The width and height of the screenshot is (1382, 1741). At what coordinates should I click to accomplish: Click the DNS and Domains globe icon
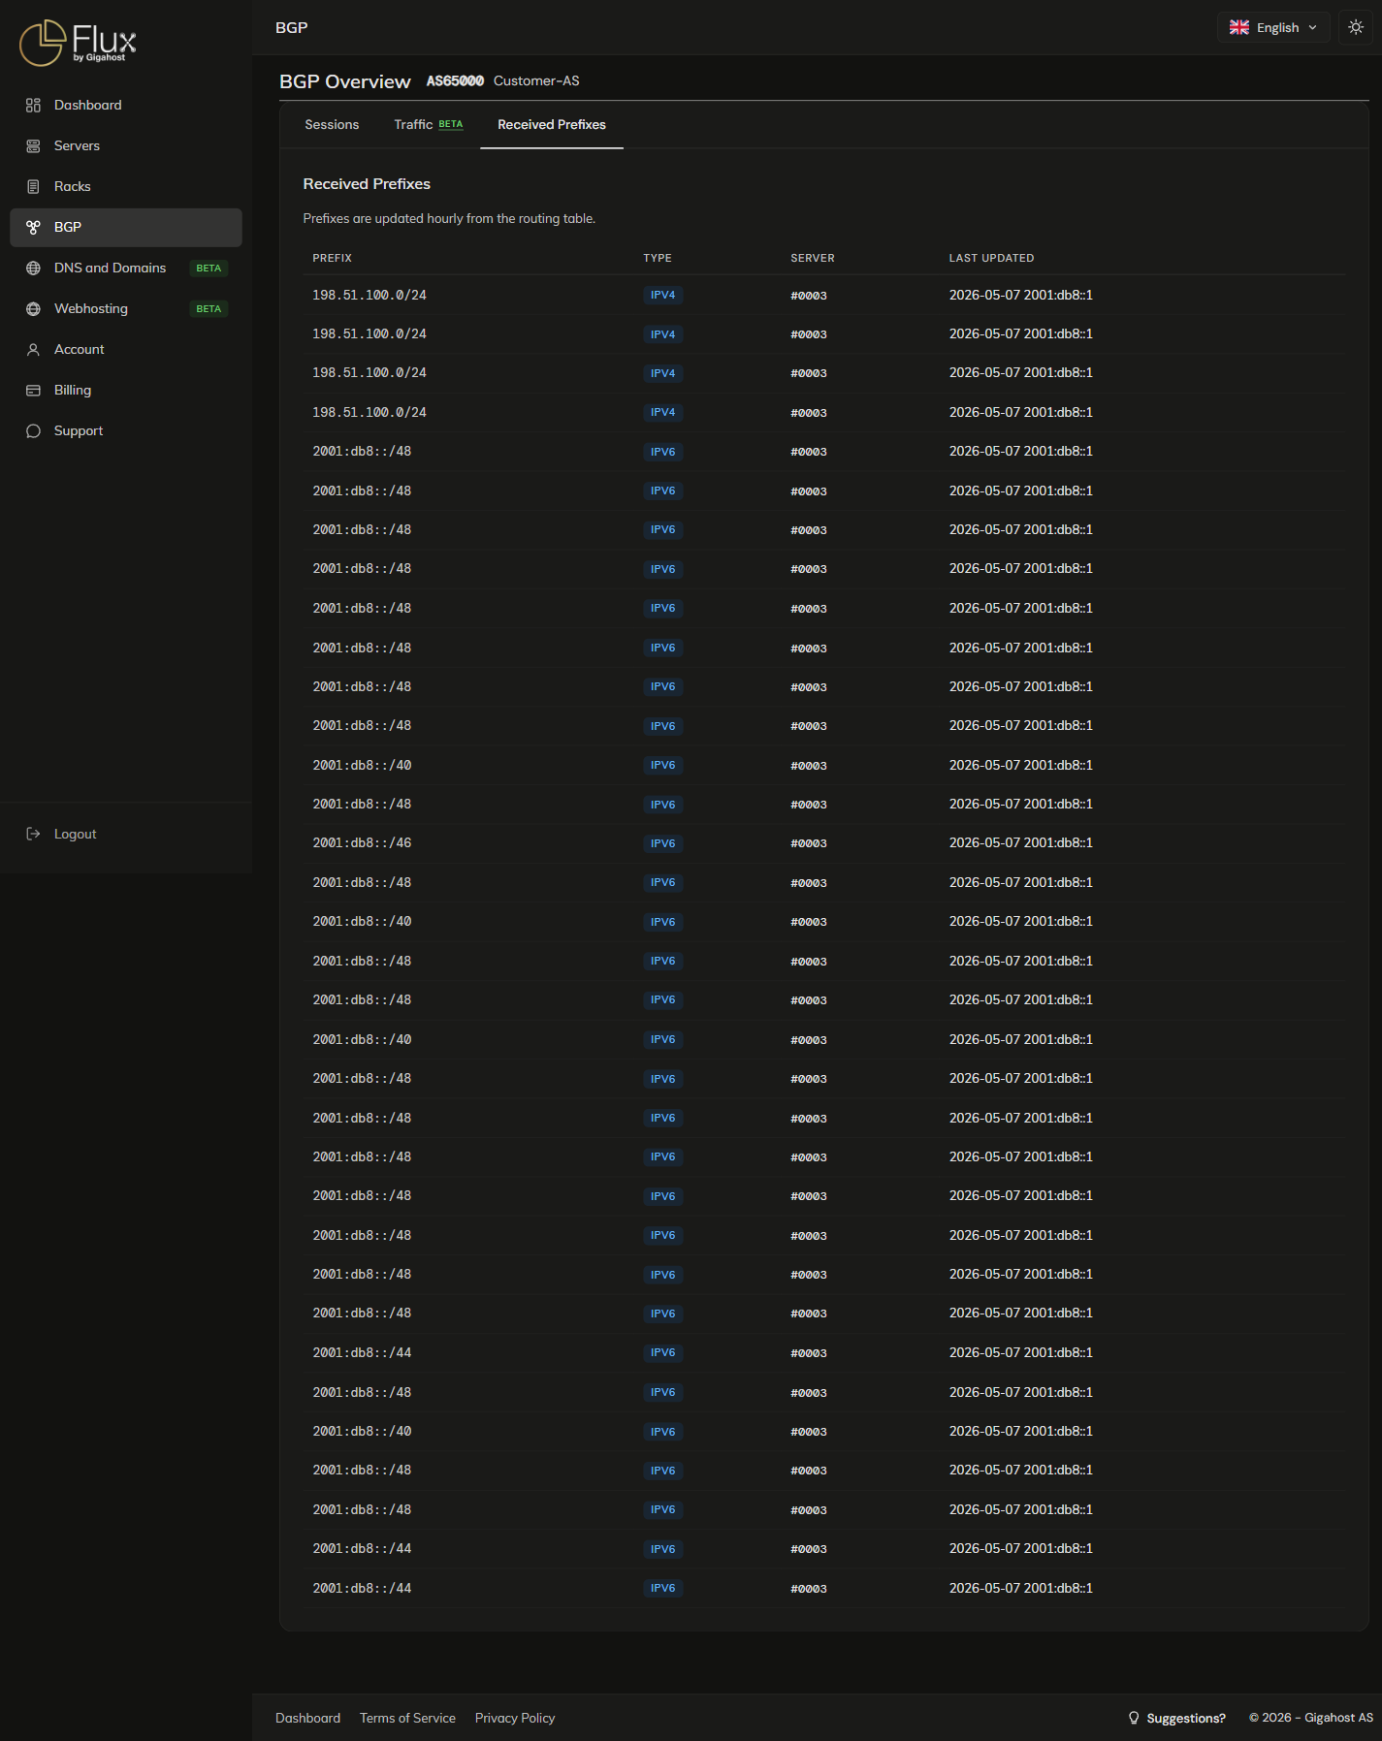point(33,268)
